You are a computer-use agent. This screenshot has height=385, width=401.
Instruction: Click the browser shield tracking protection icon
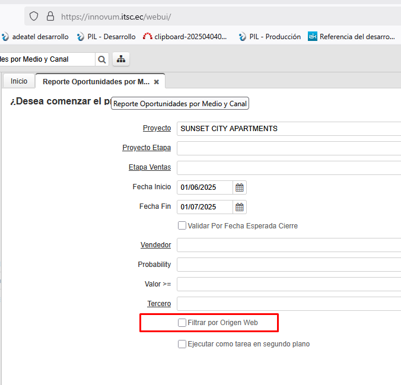click(x=34, y=16)
